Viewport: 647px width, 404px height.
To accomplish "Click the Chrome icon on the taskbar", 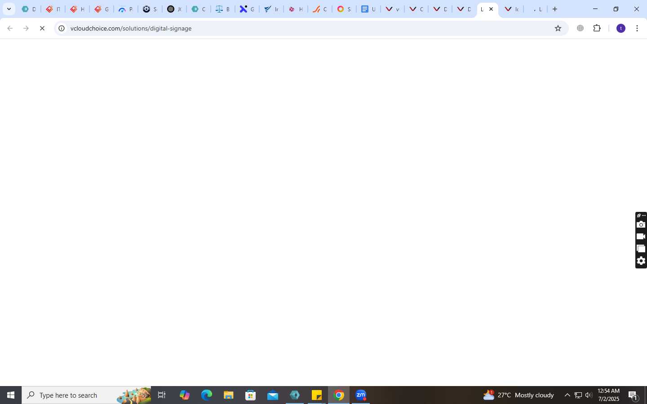I will coord(339,395).
